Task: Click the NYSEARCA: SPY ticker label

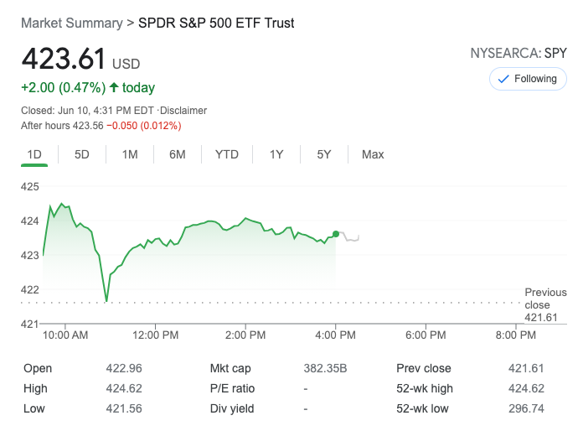Action: [519, 54]
